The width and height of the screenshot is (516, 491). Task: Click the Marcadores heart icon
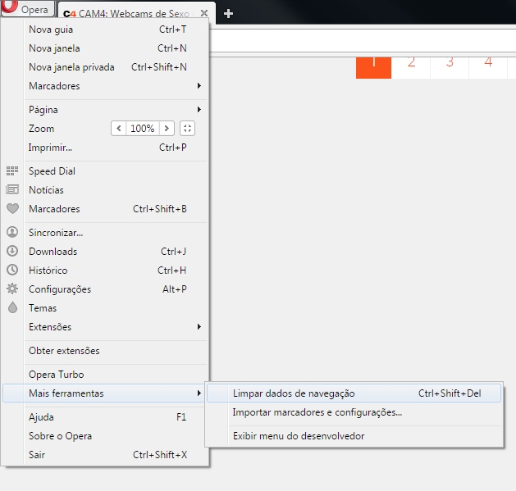[12, 209]
